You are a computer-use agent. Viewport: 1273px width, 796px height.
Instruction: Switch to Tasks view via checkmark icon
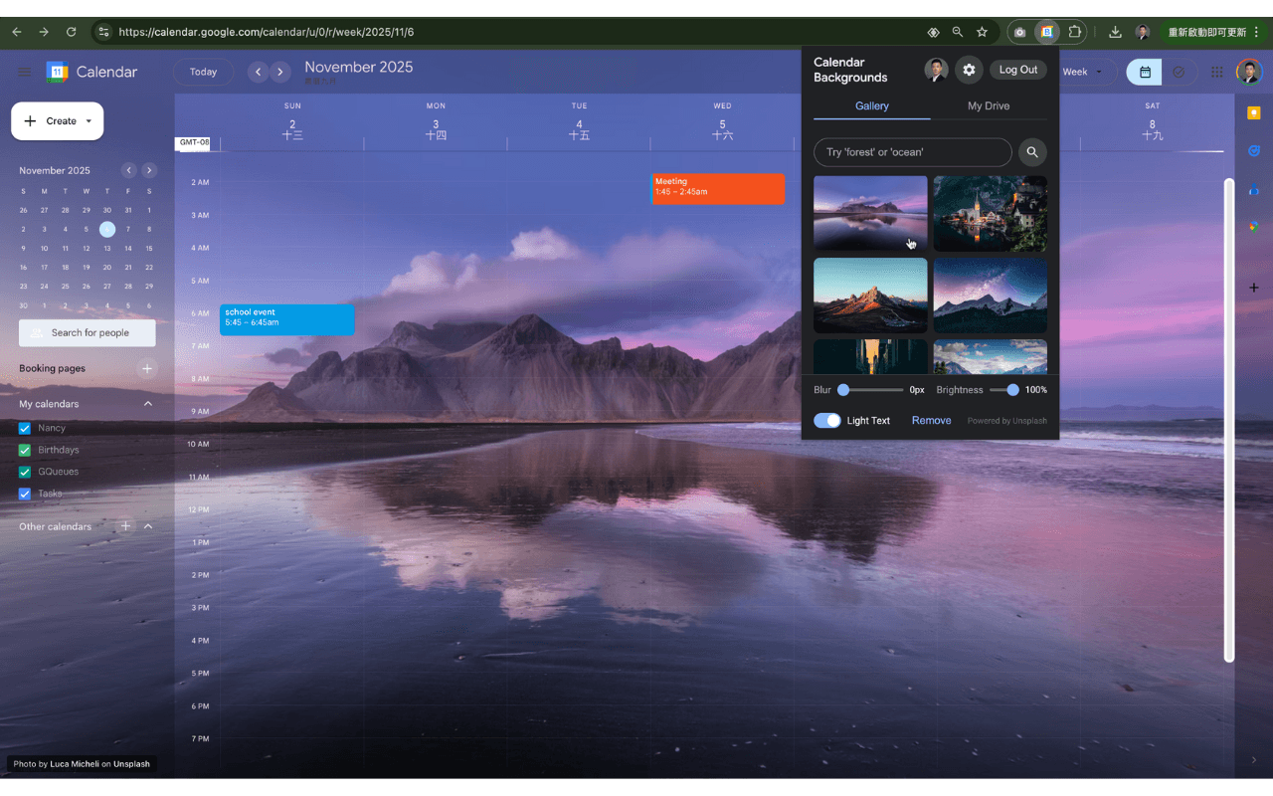[1180, 72]
